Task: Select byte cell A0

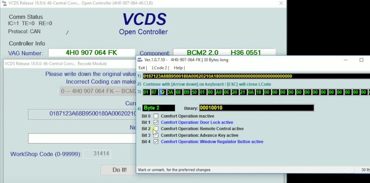Action: (219, 92)
